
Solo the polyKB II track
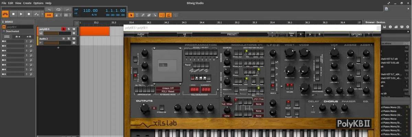[69, 29]
